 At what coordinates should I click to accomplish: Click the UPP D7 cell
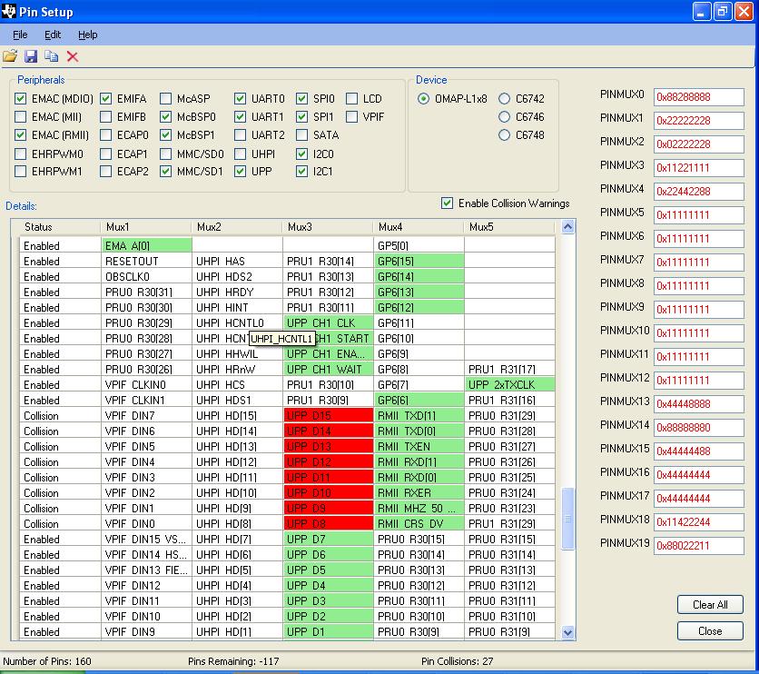pyautogui.click(x=328, y=540)
